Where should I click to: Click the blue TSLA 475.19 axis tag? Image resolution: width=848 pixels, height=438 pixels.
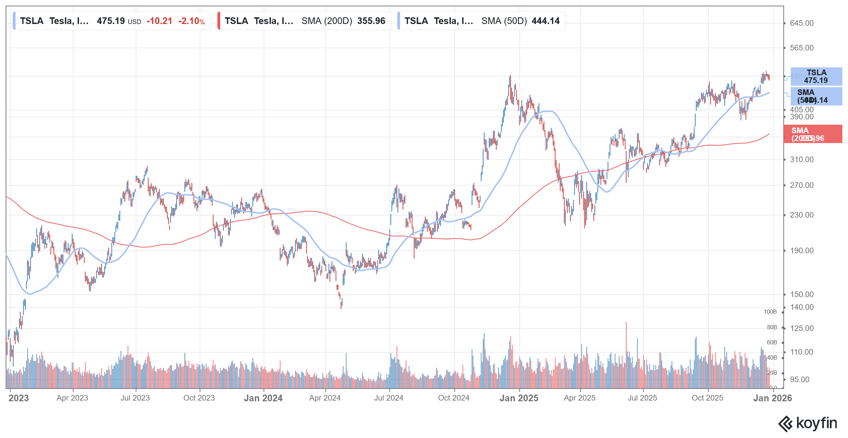[x=816, y=77]
